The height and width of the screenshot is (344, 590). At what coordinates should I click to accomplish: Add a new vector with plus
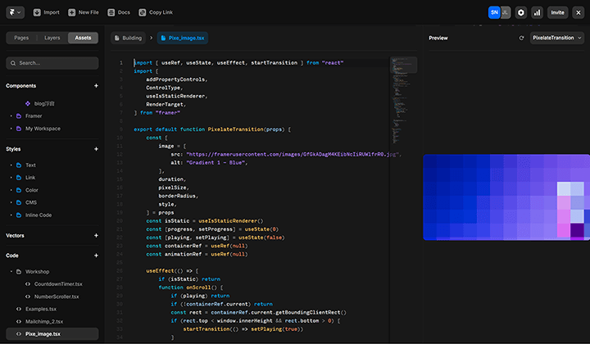point(96,235)
